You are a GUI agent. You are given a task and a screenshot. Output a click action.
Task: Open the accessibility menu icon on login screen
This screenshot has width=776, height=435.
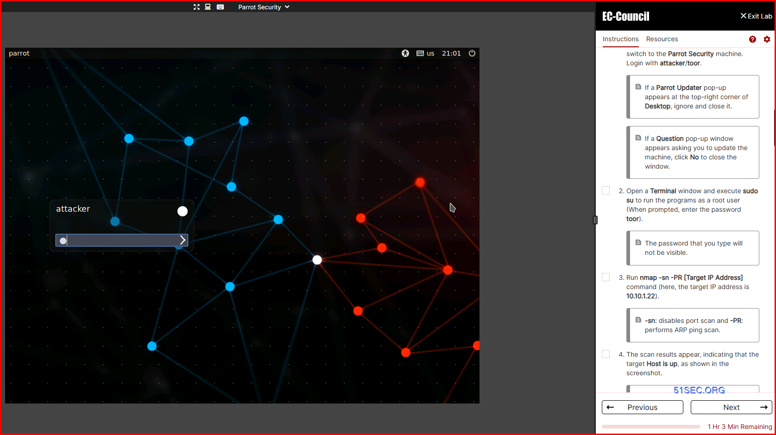(x=405, y=53)
